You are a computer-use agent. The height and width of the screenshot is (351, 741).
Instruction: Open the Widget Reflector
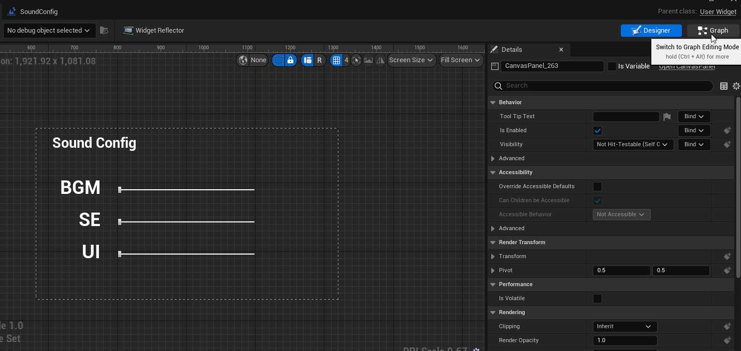(154, 31)
